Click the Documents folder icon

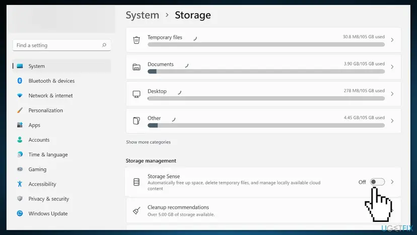[136, 67]
